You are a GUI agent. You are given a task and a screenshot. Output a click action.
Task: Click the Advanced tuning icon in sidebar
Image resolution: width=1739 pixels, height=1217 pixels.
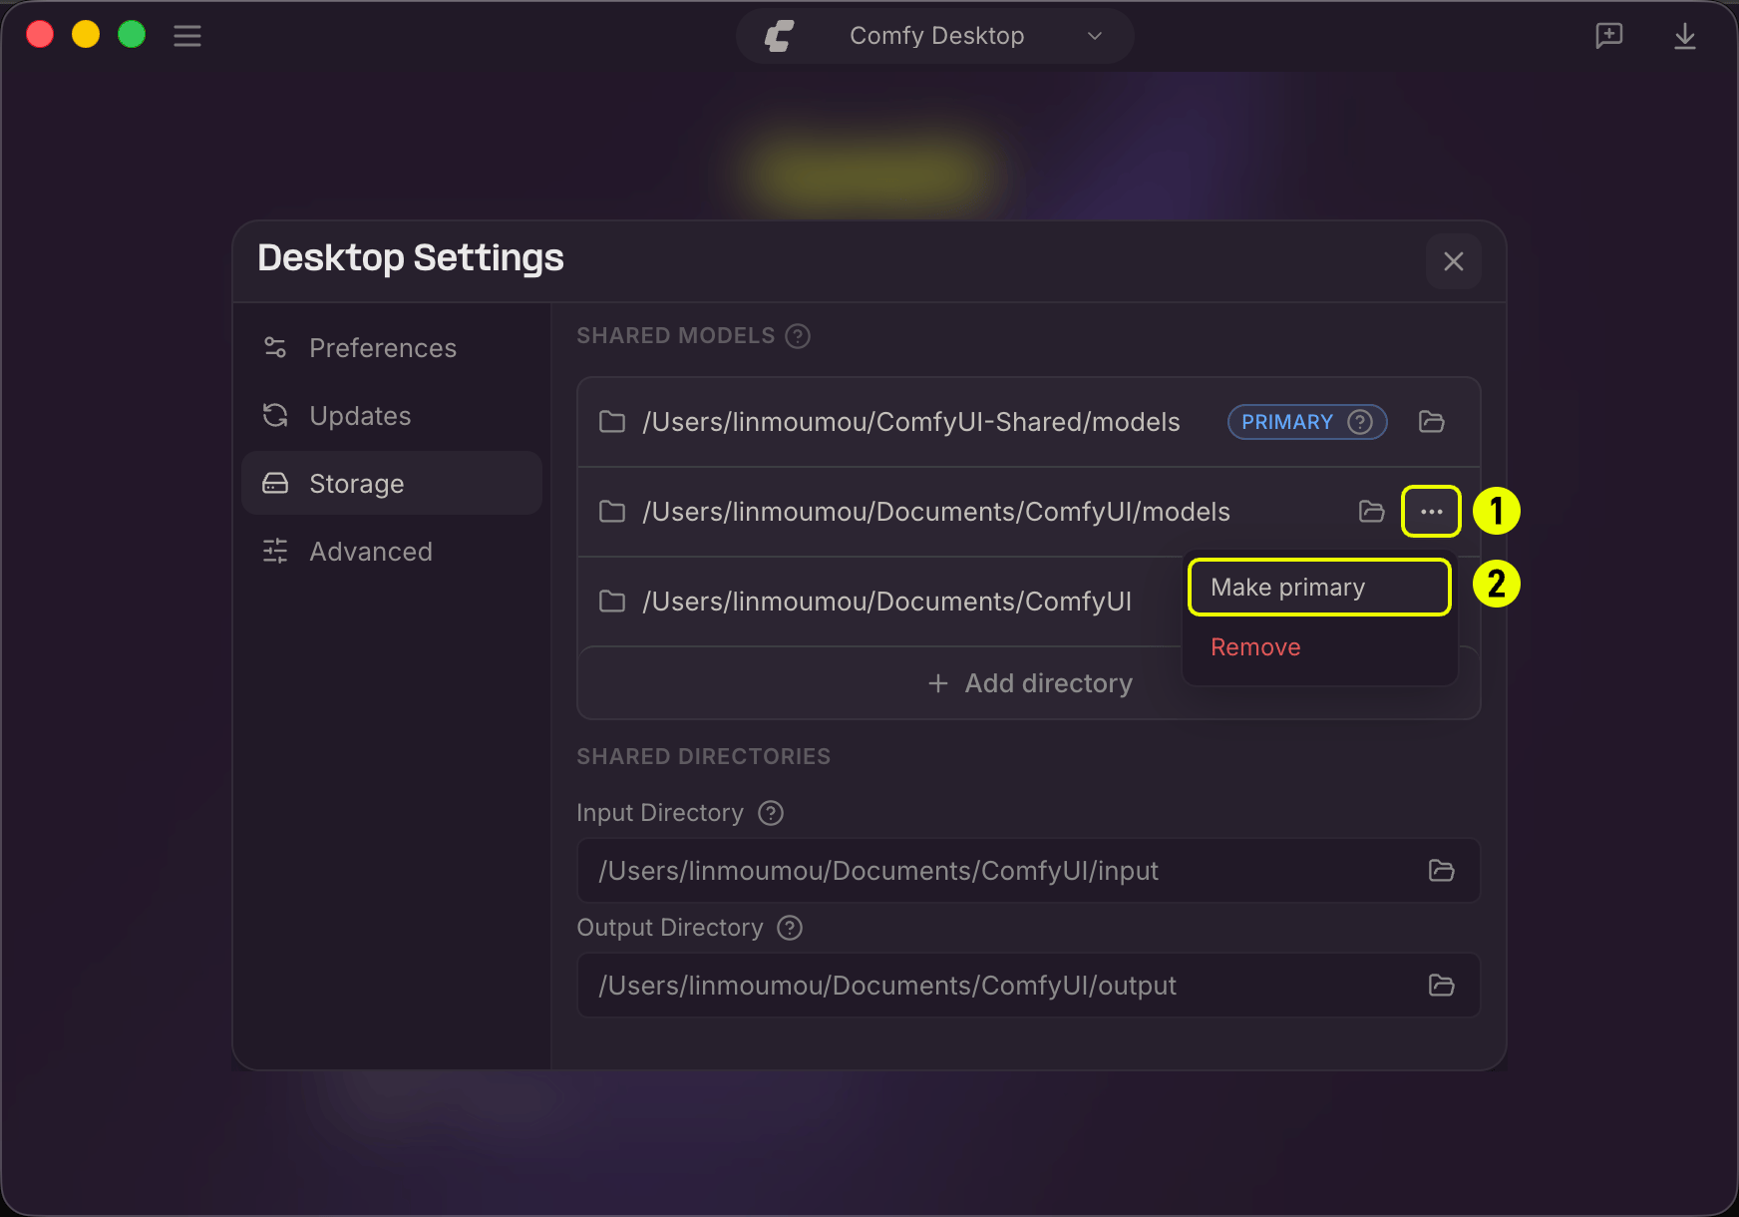pos(275,552)
